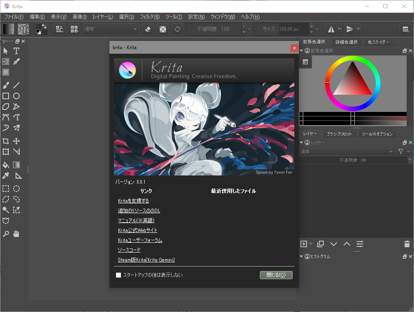Check スタートアップの後は表示しない checkbox
Image resolution: width=414 pixels, height=312 pixels.
coord(118,275)
